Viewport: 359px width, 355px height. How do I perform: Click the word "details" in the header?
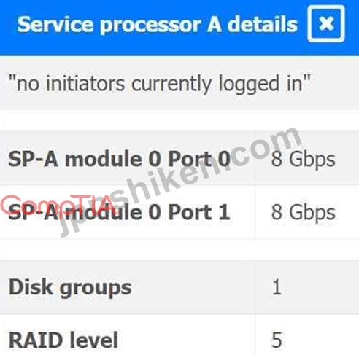(263, 25)
